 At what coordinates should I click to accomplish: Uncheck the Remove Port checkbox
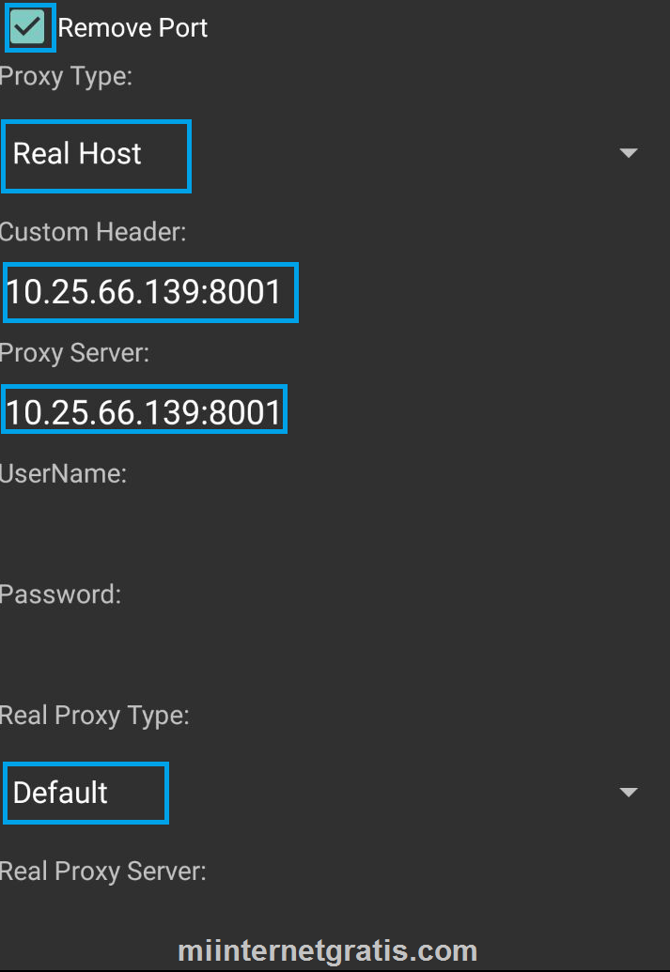[x=28, y=27]
